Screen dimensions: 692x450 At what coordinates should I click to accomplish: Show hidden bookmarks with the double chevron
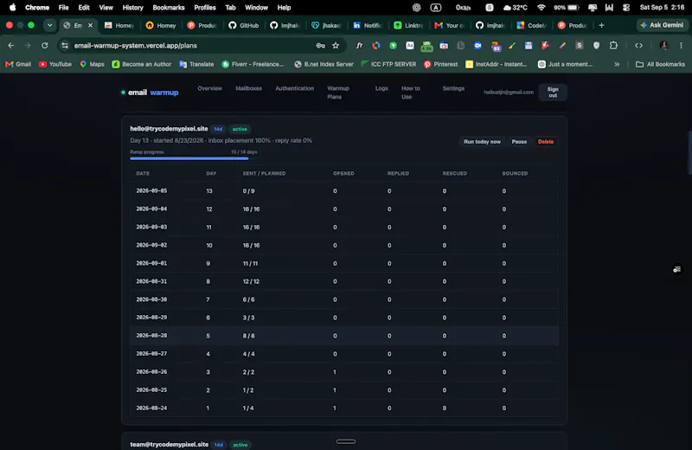tap(617, 64)
